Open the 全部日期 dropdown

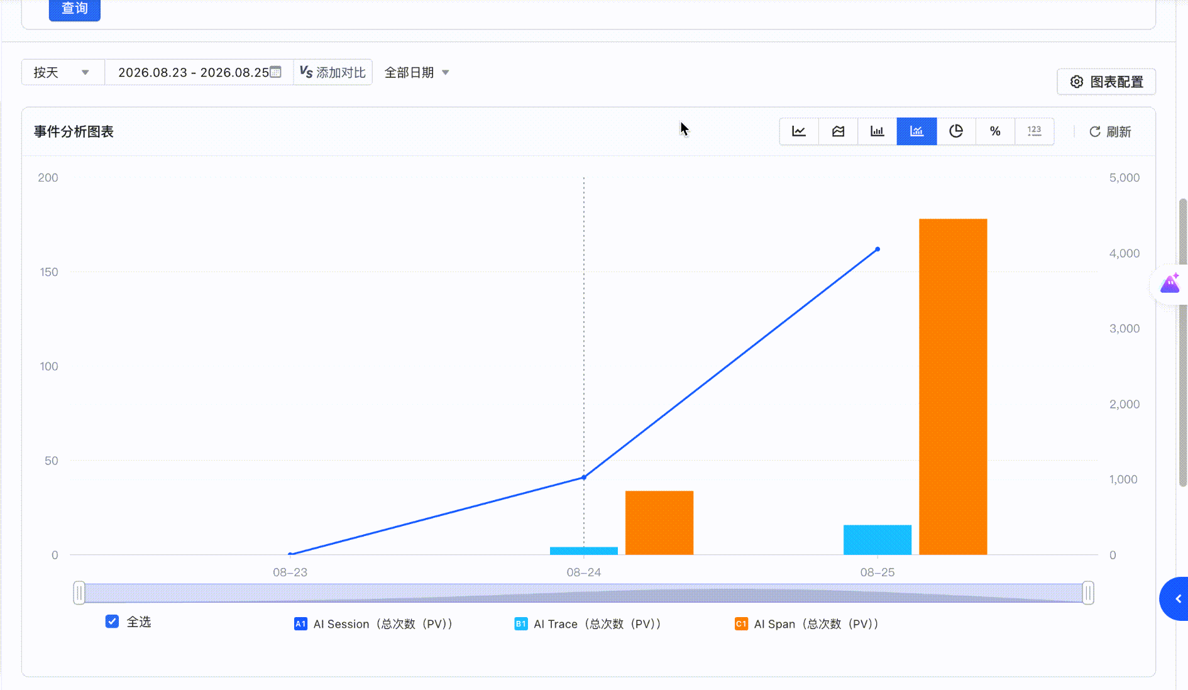417,72
